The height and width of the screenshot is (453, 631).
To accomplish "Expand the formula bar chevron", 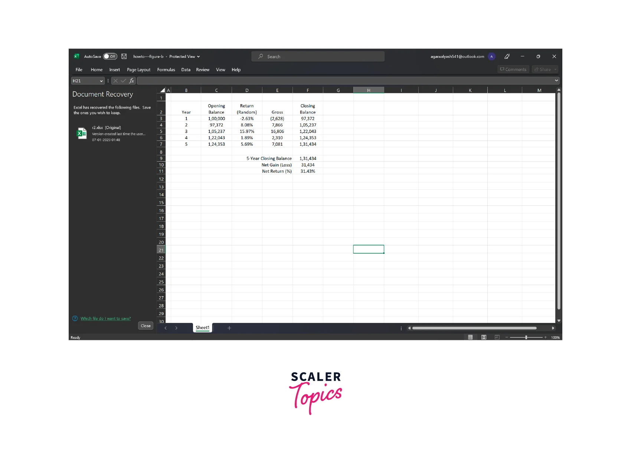I will tap(556, 80).
